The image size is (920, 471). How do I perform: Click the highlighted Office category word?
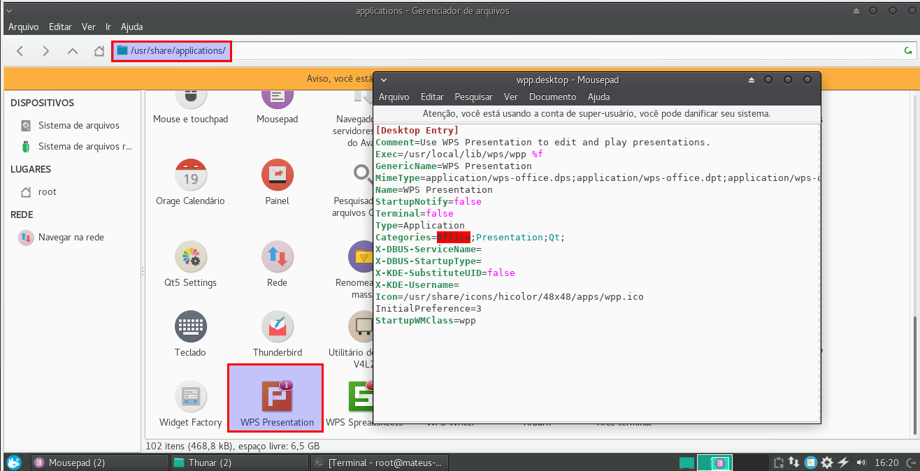pos(454,238)
